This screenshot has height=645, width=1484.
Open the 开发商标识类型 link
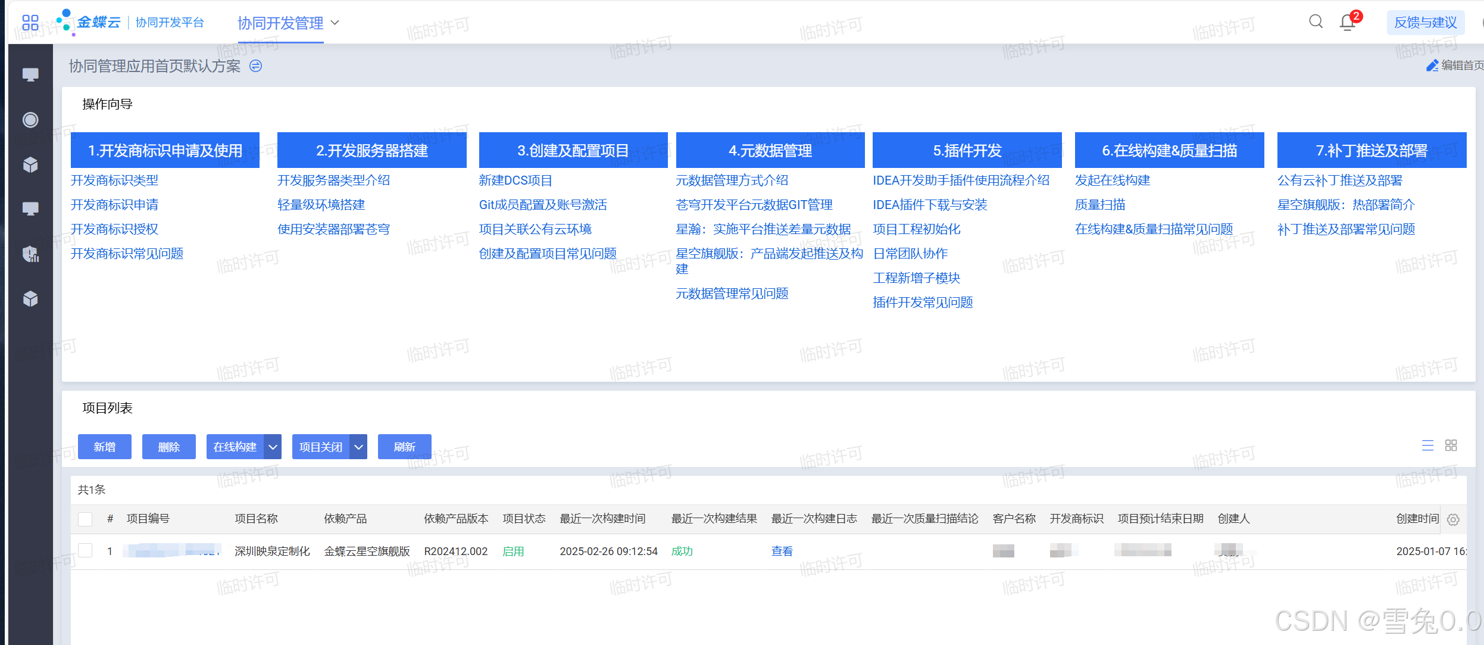(114, 180)
